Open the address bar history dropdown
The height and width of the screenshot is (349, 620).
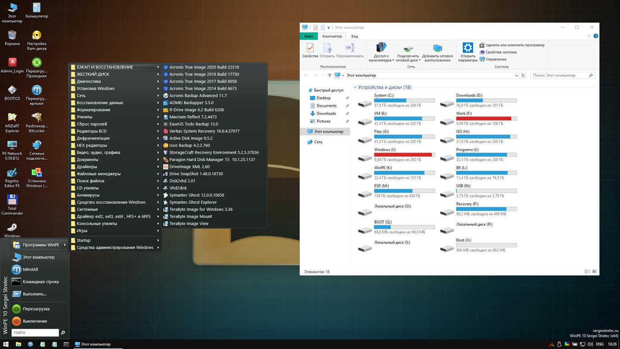517,75
